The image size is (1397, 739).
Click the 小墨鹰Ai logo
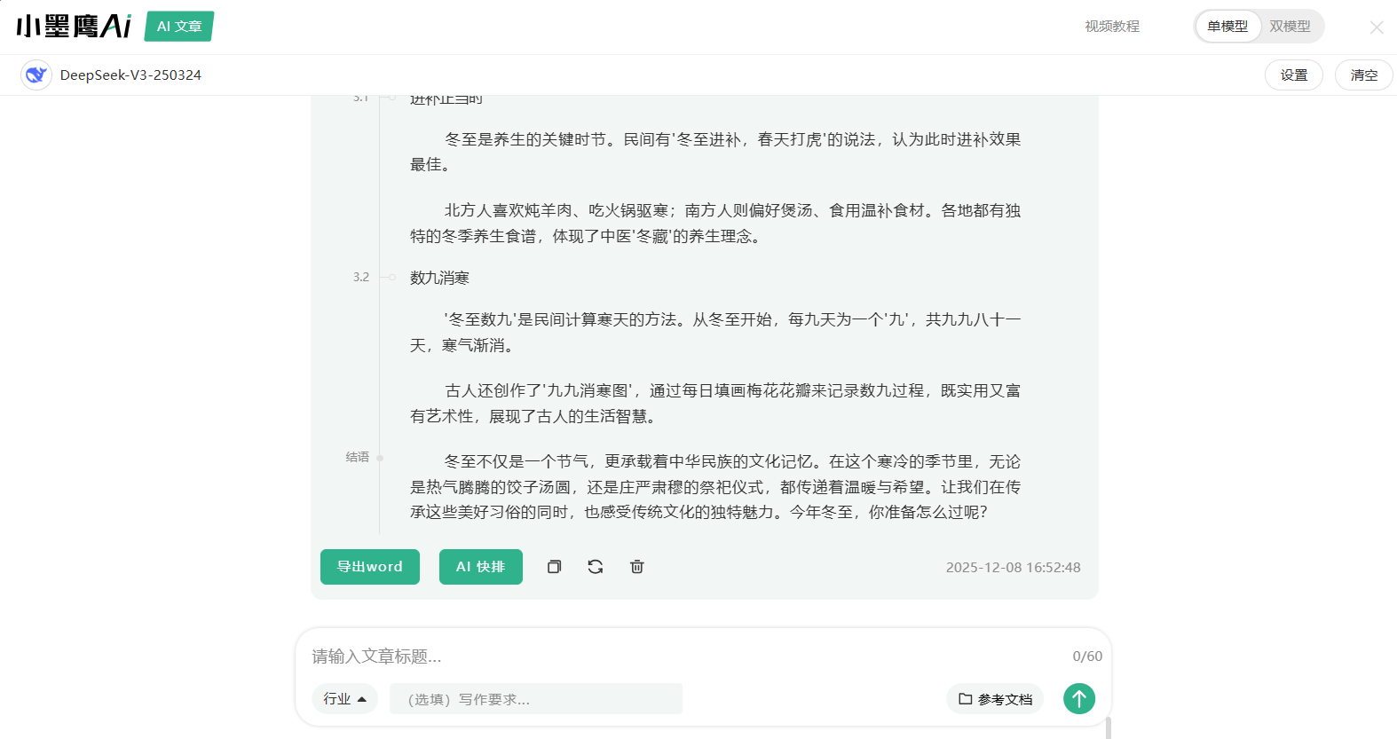[x=74, y=26]
